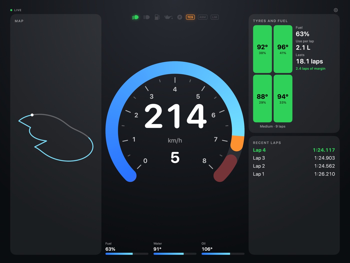Click the 18.1 laps fuel estimate
The image size is (350, 263).
309,61
